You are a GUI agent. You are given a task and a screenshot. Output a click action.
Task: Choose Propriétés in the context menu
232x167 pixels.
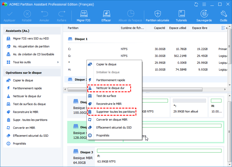tap(114, 135)
